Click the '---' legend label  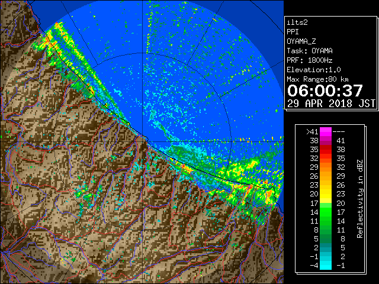tap(339, 132)
